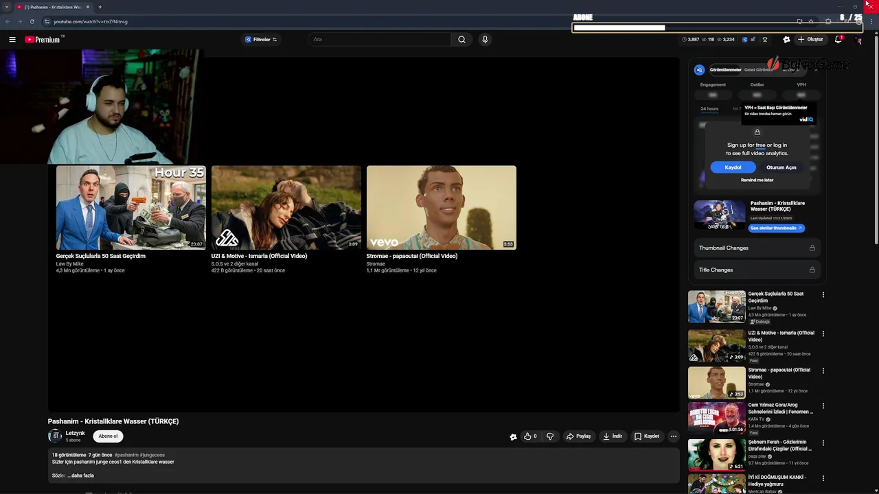This screenshot has width=879, height=494.
Task: Open the Oluştur create button
Action: tap(810, 40)
